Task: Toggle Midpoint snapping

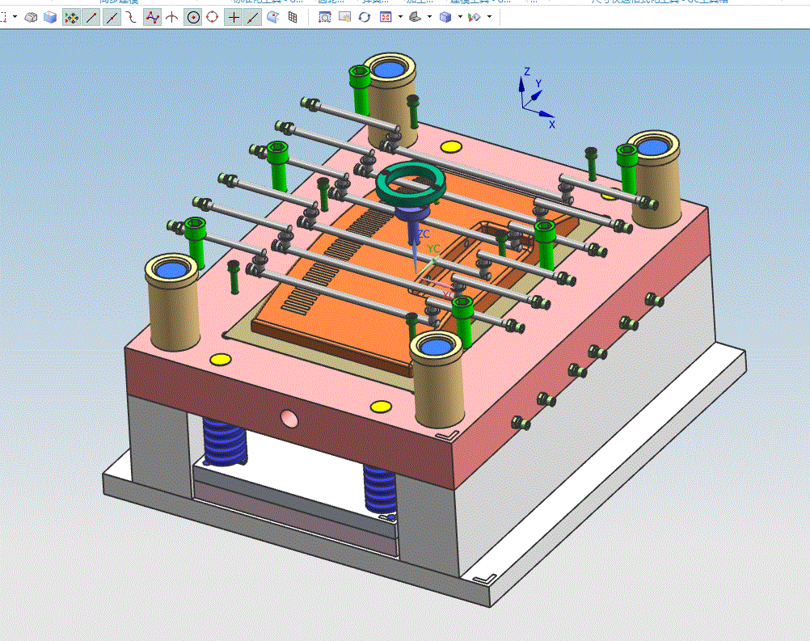Action: 111,18
